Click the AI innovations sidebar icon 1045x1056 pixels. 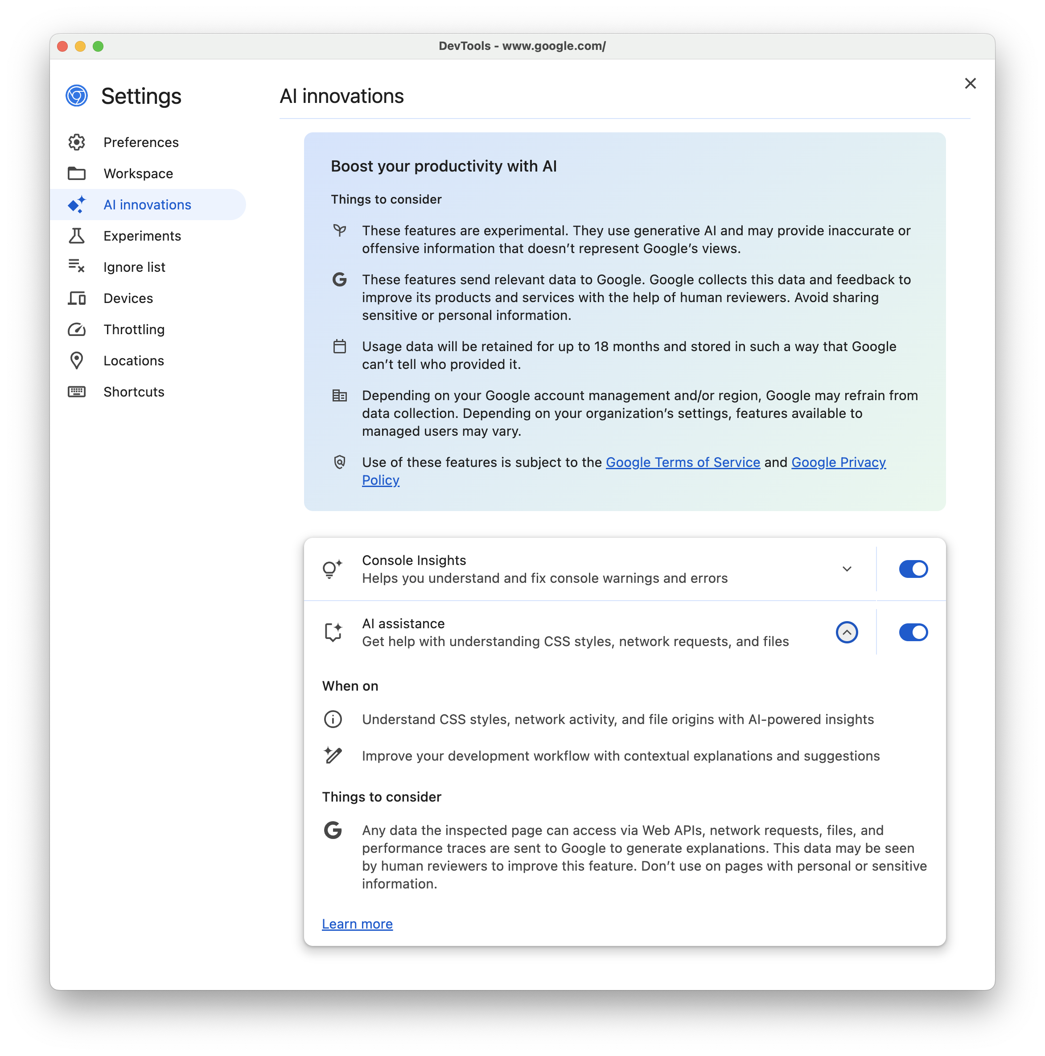coord(77,204)
